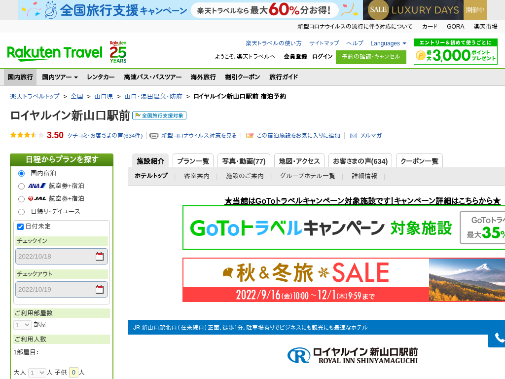The image size is (505, 379).
Task: Click the GoToトラベルキャンペーン詳細 headline link
Action: [x=362, y=201]
